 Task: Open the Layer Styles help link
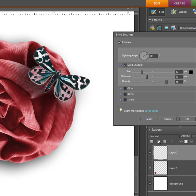pyautogui.click(x=151, y=111)
